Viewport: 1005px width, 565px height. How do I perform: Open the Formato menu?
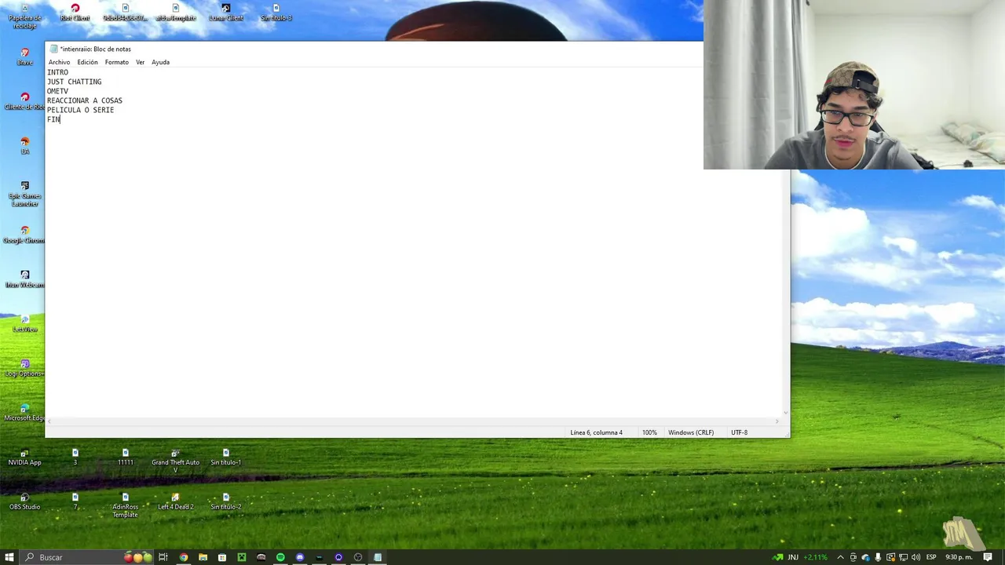(116, 62)
